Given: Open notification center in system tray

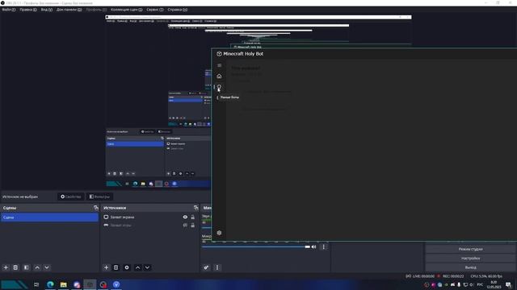Looking at the screenshot, I should (x=508, y=284).
